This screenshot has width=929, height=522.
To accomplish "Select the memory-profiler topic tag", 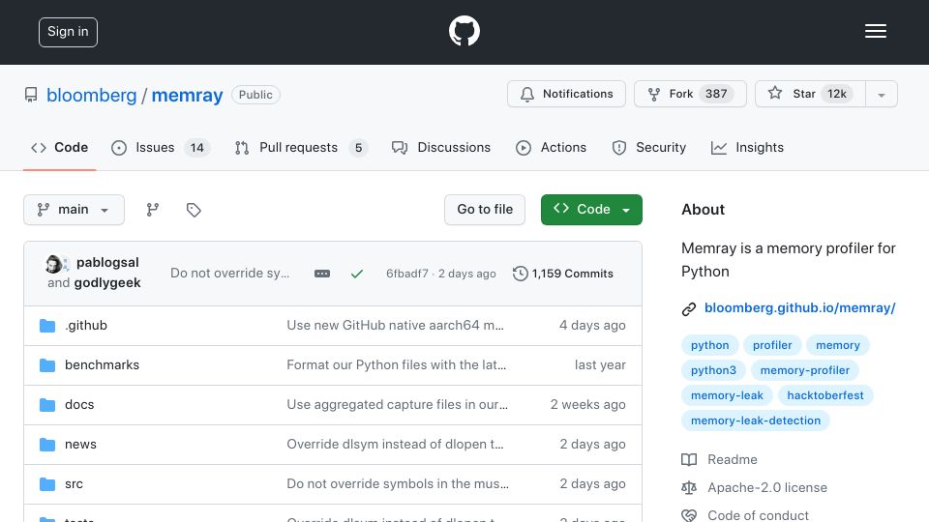I will point(804,370).
